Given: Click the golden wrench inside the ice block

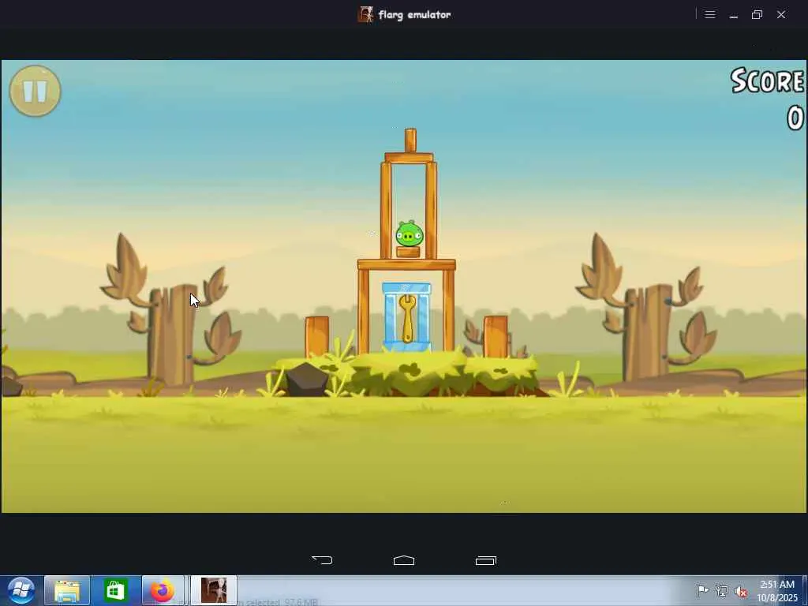Looking at the screenshot, I should (407, 319).
